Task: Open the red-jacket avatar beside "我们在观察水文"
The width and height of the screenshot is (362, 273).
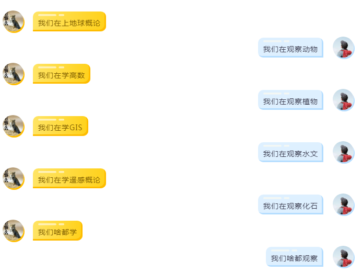Action: coord(343,152)
